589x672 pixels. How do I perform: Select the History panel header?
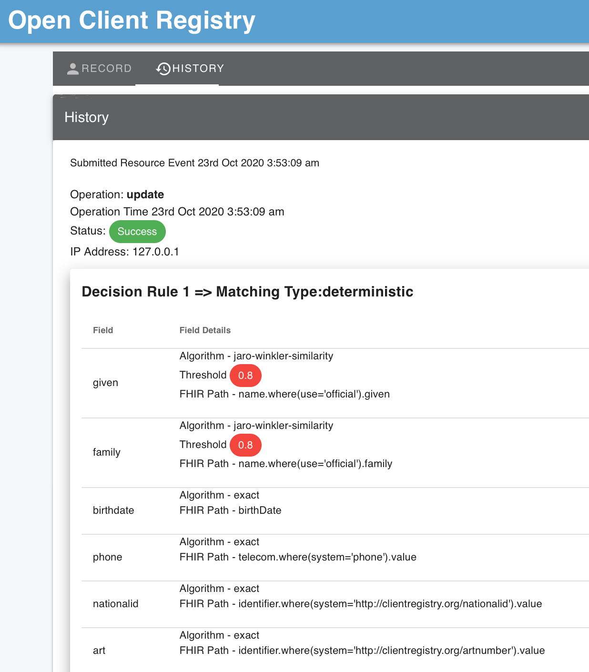pos(321,117)
